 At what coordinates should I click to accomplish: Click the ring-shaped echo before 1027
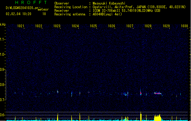[x=125, y=94]
